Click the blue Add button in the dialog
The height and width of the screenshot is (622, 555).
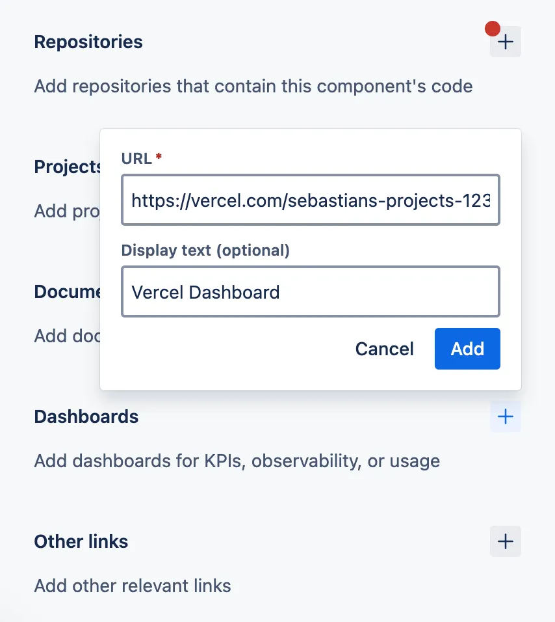pos(467,349)
